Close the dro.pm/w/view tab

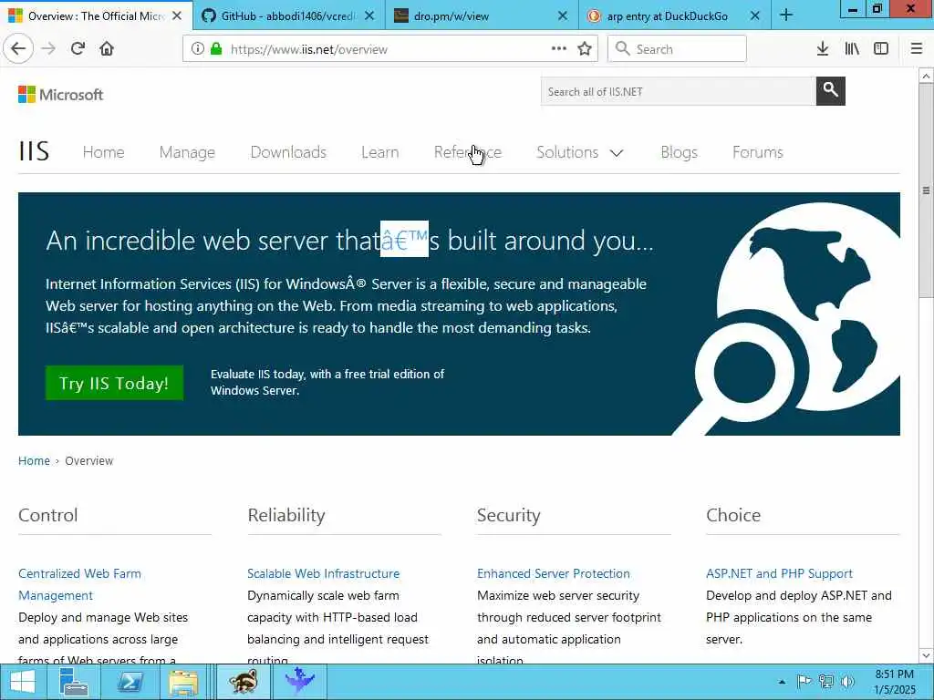562,16
